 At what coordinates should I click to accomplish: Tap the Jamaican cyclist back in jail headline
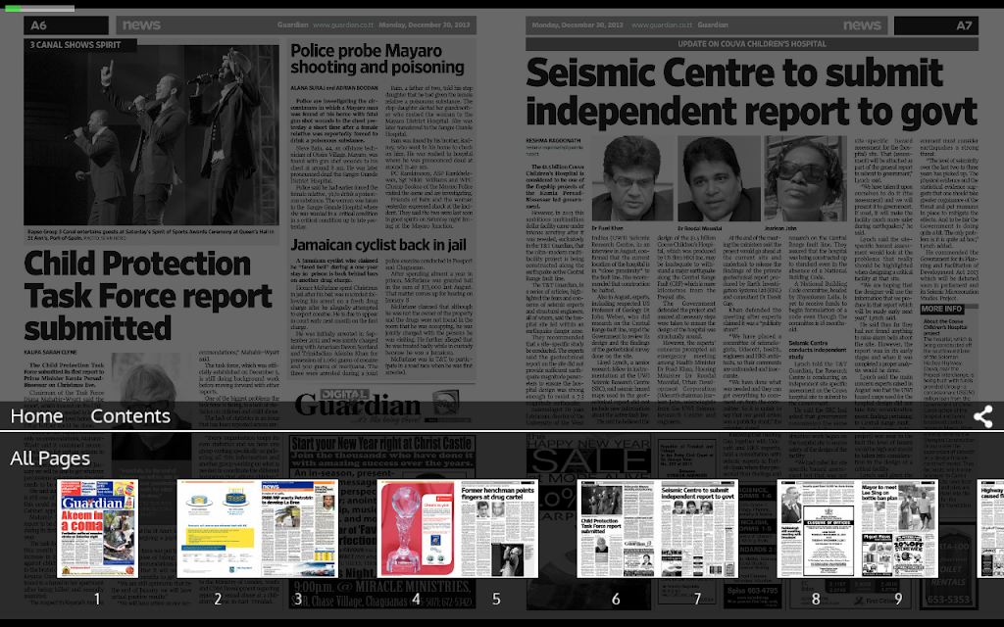(x=378, y=245)
